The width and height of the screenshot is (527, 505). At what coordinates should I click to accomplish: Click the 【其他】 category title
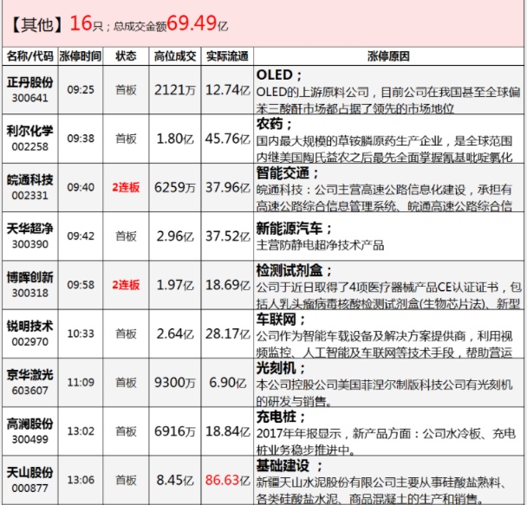pos(37,24)
